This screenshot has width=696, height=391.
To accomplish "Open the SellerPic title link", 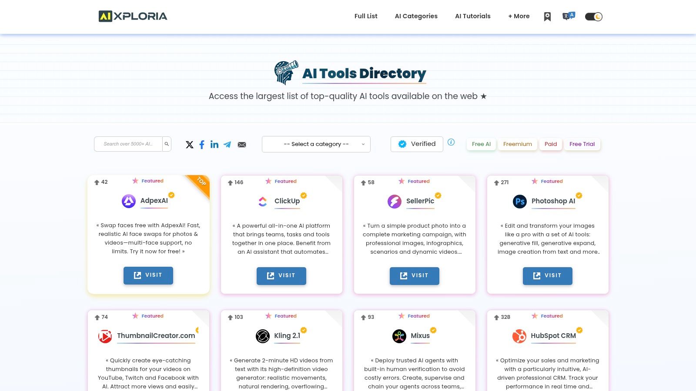I will coord(420,201).
